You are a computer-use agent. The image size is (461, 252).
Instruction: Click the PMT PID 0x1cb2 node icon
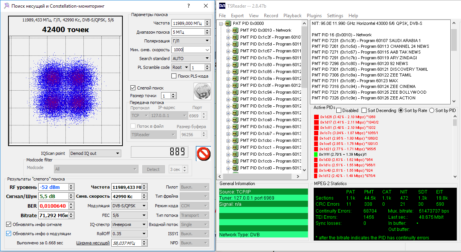(x=236, y=127)
